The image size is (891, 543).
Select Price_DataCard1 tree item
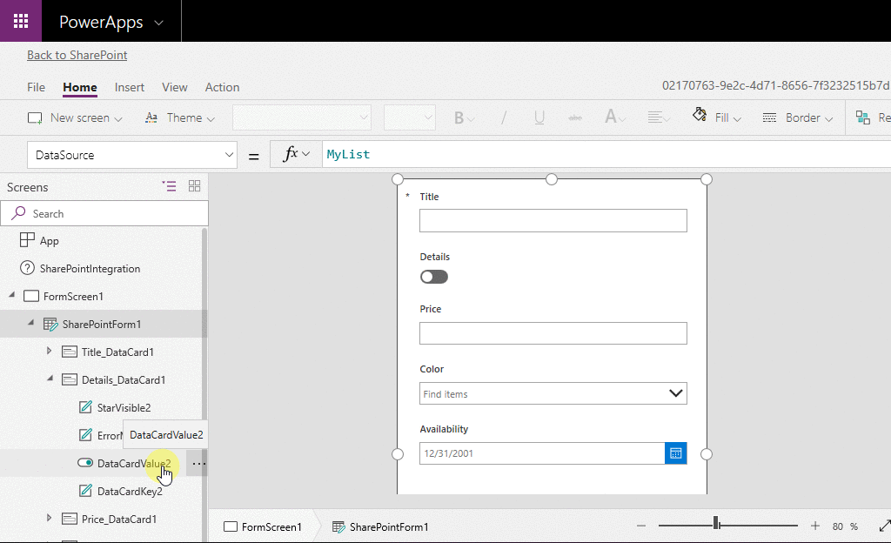[x=118, y=520]
